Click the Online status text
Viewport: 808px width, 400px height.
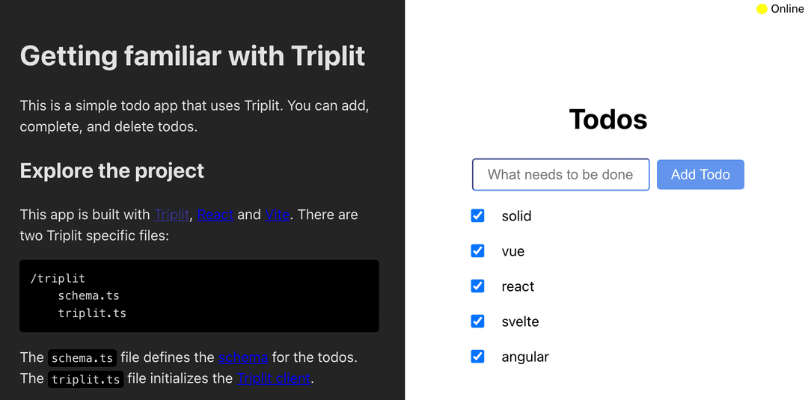[x=787, y=9]
